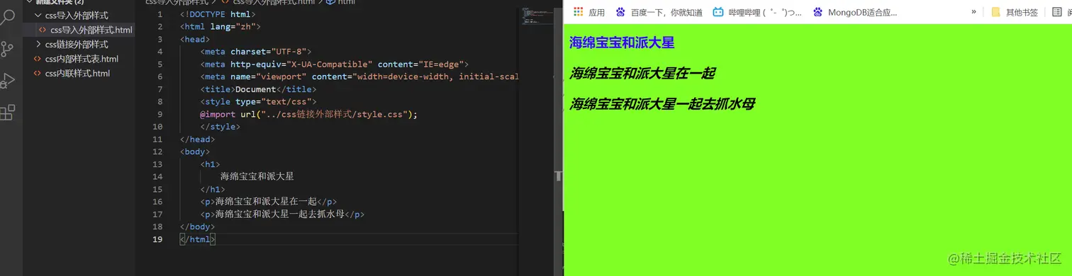Open the 百度一下,你就知道 bookmark
1072x276 pixels.
click(x=659, y=12)
